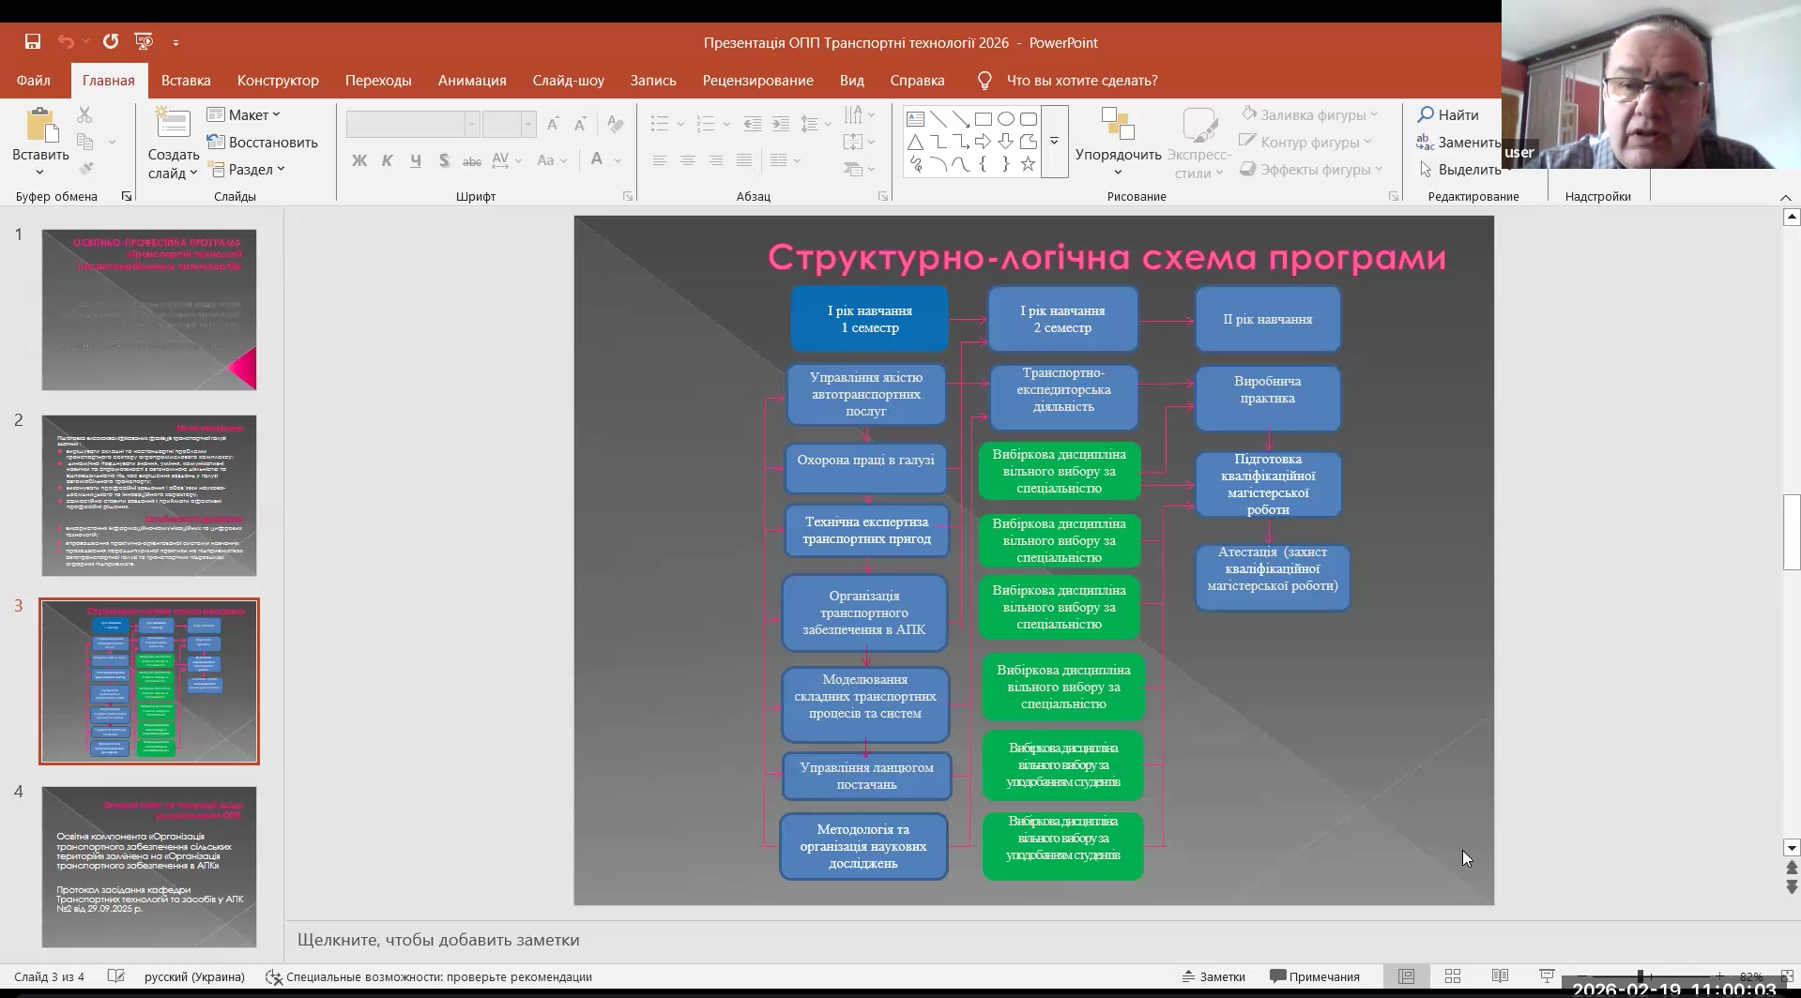Select the rectangle shape in shapes gallery

[983, 119]
